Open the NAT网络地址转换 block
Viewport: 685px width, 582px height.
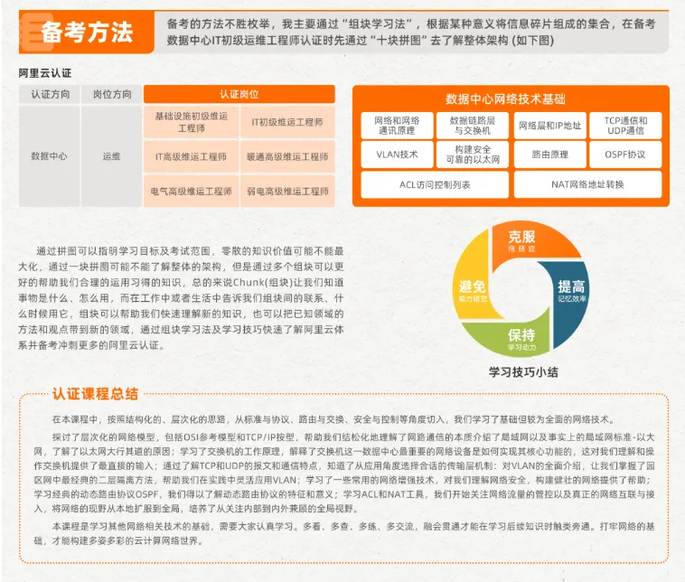click(587, 185)
